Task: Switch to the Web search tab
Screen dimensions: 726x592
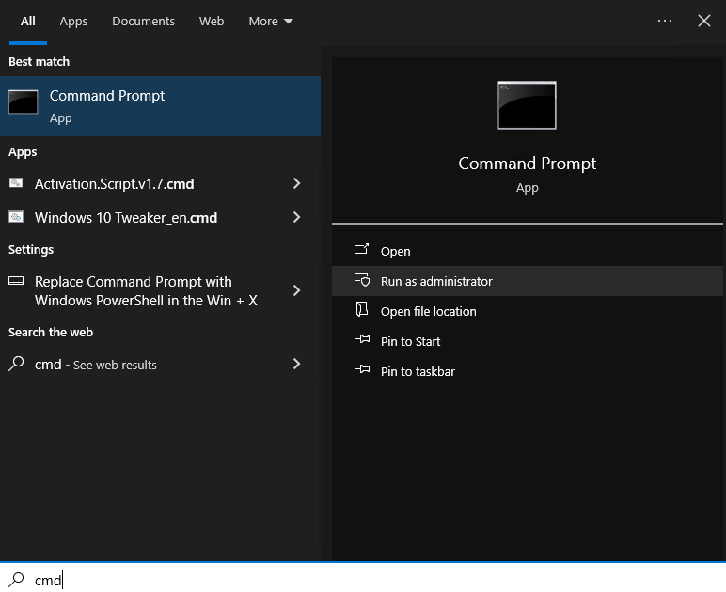Action: pyautogui.click(x=212, y=22)
